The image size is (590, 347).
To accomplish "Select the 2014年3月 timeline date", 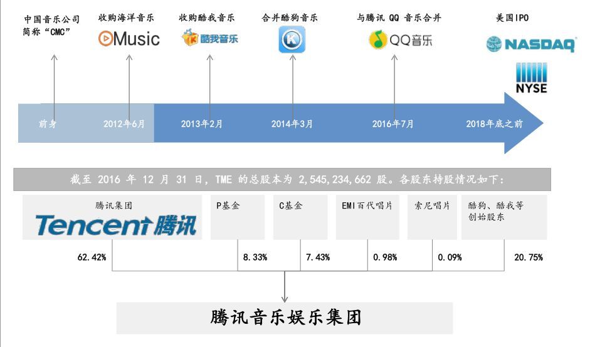I will tap(292, 123).
